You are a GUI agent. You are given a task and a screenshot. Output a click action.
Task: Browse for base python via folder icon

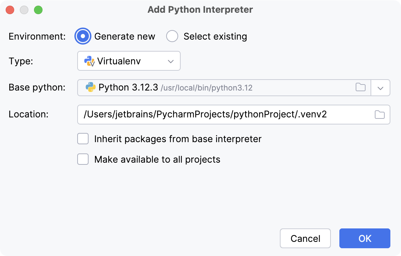coord(361,87)
